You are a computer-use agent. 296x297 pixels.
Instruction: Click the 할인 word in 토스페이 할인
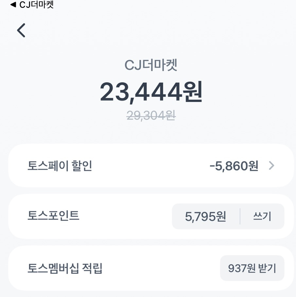point(83,166)
